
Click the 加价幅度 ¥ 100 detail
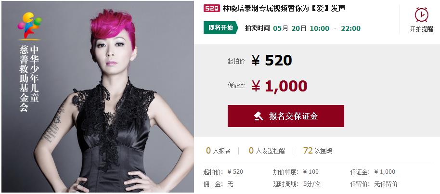coord(296,172)
